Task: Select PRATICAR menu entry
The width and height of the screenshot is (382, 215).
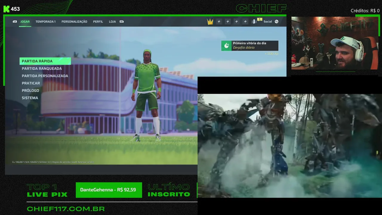Action: tap(31, 83)
